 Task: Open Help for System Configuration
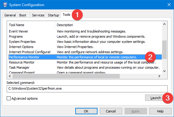tap(160, 111)
